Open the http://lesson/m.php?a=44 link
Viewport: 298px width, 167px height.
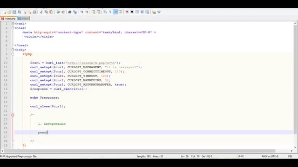(91, 63)
